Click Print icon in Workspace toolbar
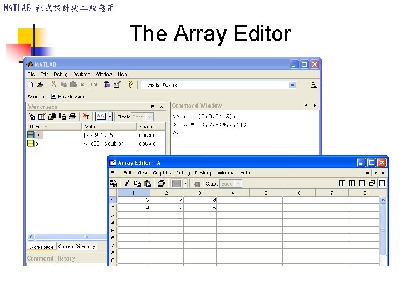Image resolution: width=401 pixels, height=300 pixels. [72, 117]
